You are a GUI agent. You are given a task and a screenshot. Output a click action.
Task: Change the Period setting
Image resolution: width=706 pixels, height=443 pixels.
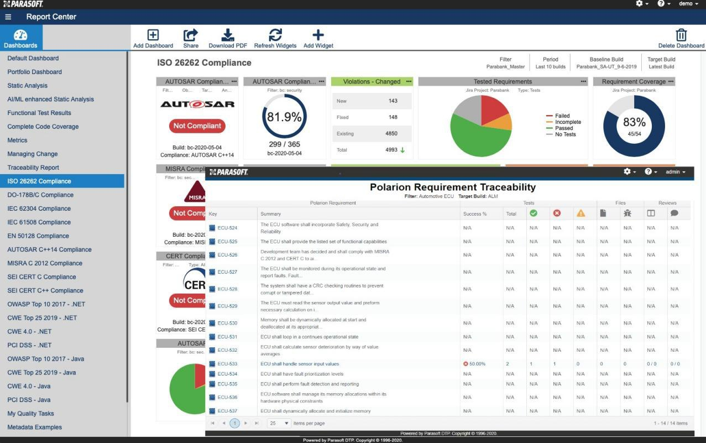tap(551, 62)
